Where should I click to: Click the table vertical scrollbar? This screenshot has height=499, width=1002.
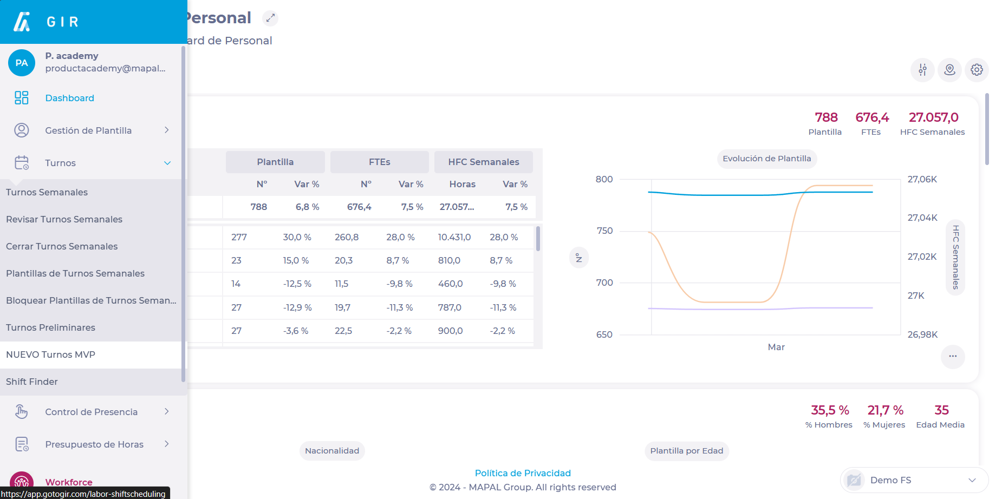pyautogui.click(x=538, y=239)
